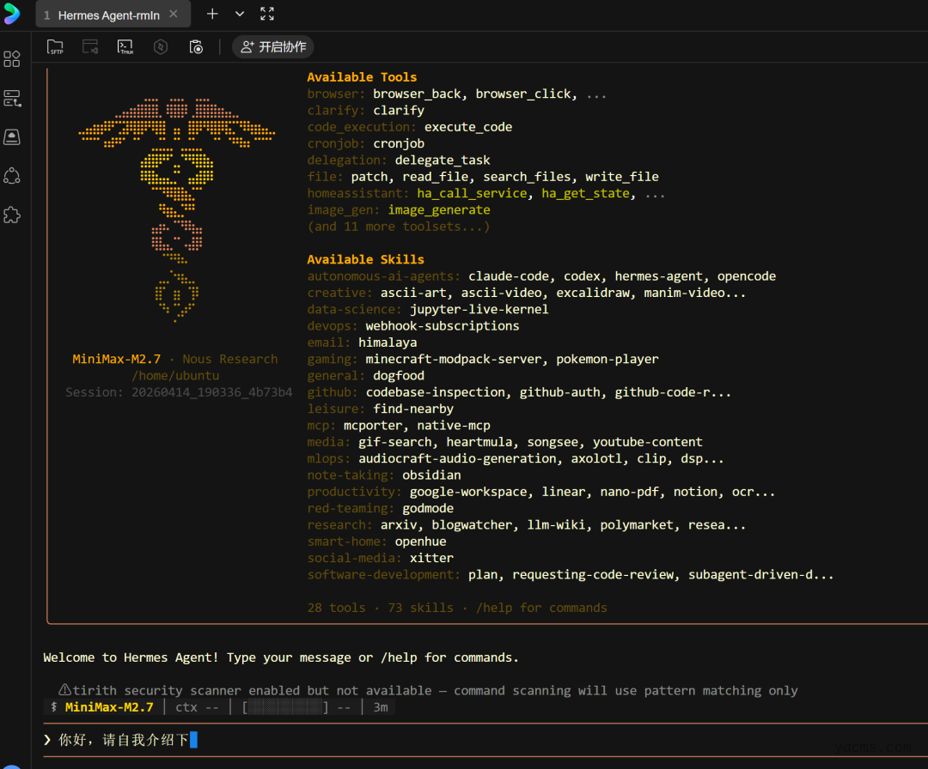Toggle fullscreen mode with the expand icon
Screen dimensions: 928x769
point(267,14)
